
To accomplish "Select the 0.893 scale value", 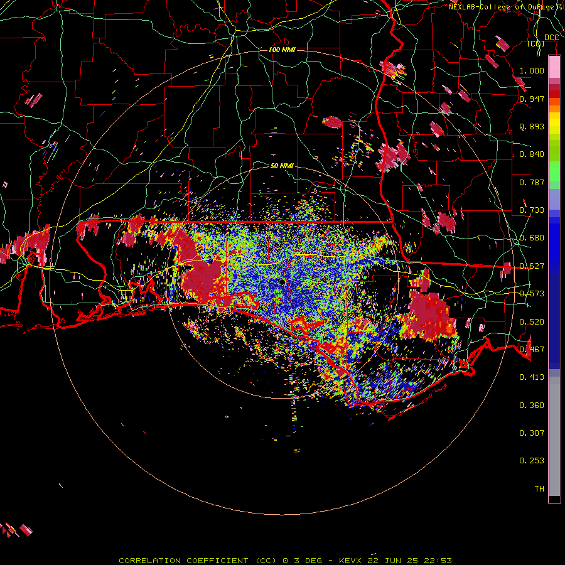I will click(532, 126).
